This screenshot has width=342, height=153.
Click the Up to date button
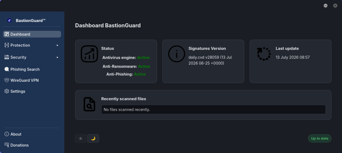[x=320, y=138]
